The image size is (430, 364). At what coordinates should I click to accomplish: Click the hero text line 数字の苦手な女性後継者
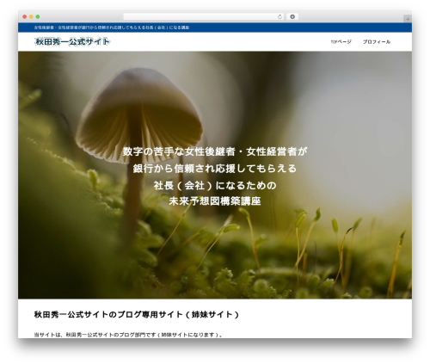[215, 151]
